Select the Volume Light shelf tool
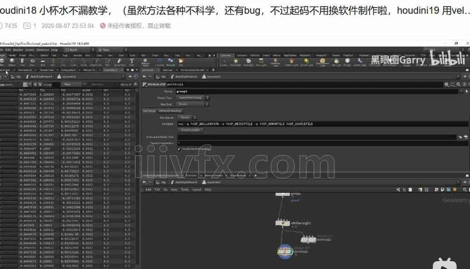470x269 pixels. (x=291, y=62)
